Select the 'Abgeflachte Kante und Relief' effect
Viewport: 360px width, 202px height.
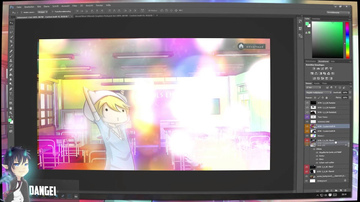tap(330, 152)
